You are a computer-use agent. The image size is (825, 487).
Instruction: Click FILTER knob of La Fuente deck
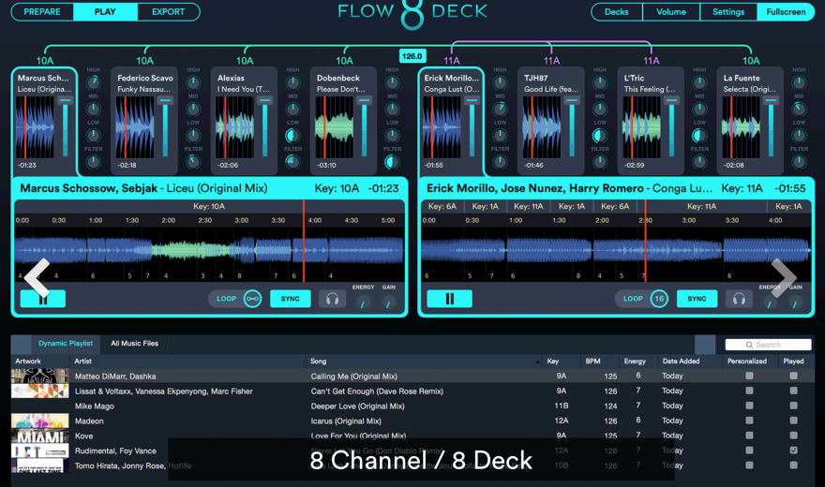click(799, 162)
